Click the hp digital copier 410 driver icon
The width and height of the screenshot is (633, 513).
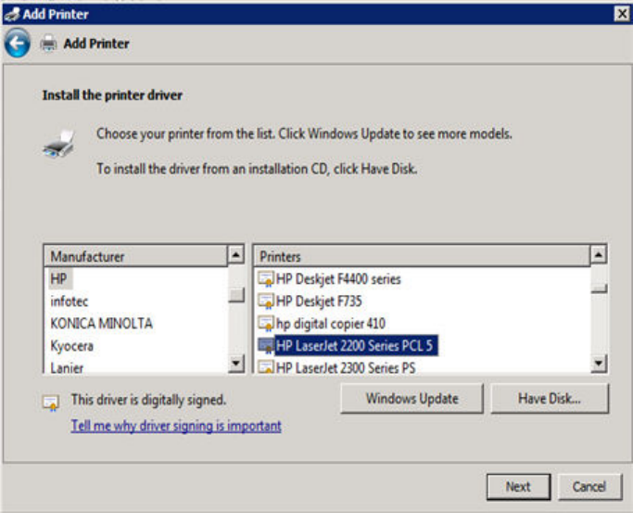pos(266,323)
